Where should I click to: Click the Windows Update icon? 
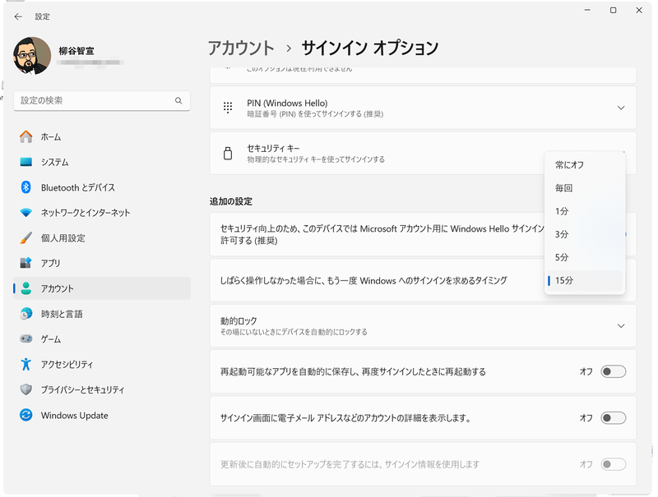[25, 416]
